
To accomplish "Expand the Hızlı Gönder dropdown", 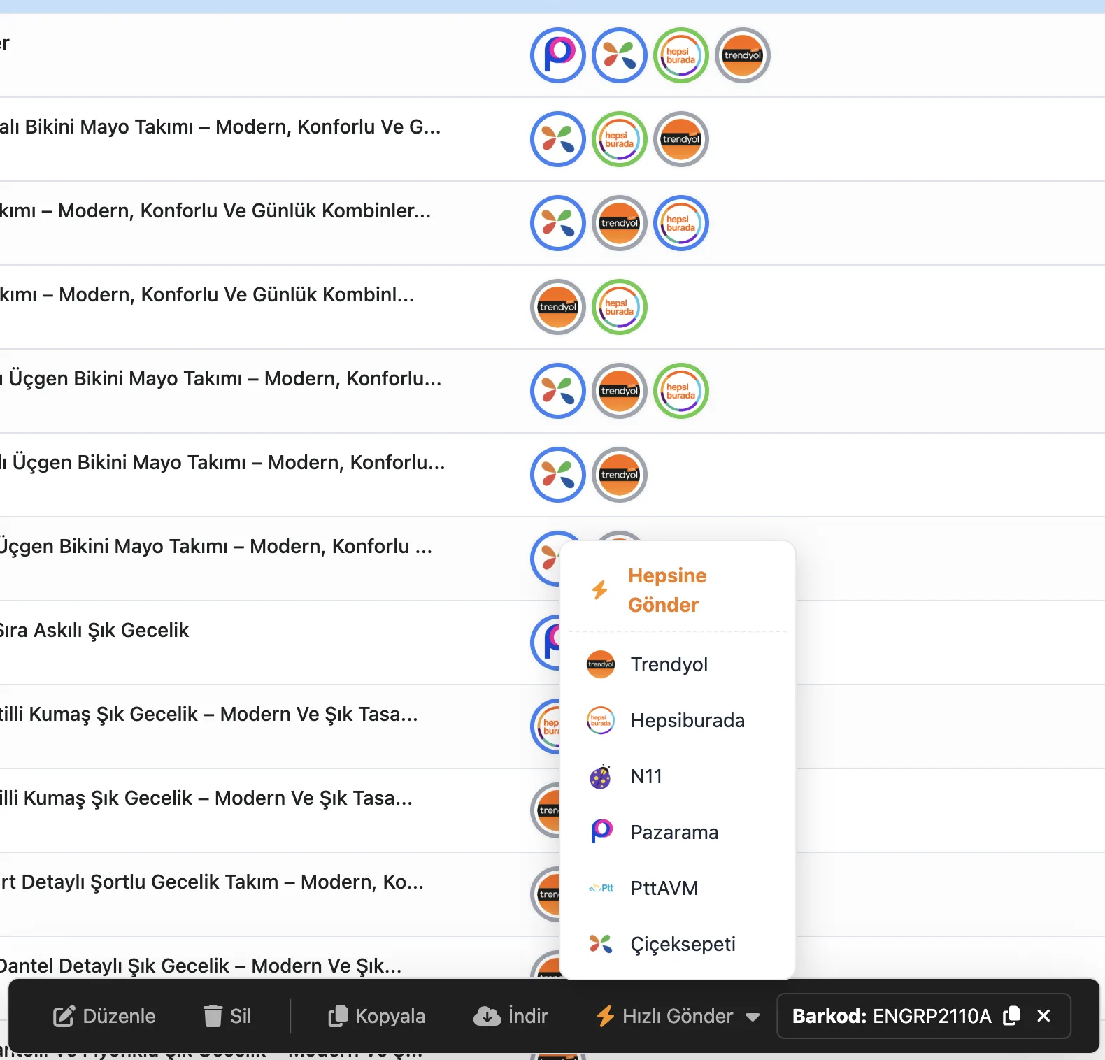I will [x=678, y=1016].
